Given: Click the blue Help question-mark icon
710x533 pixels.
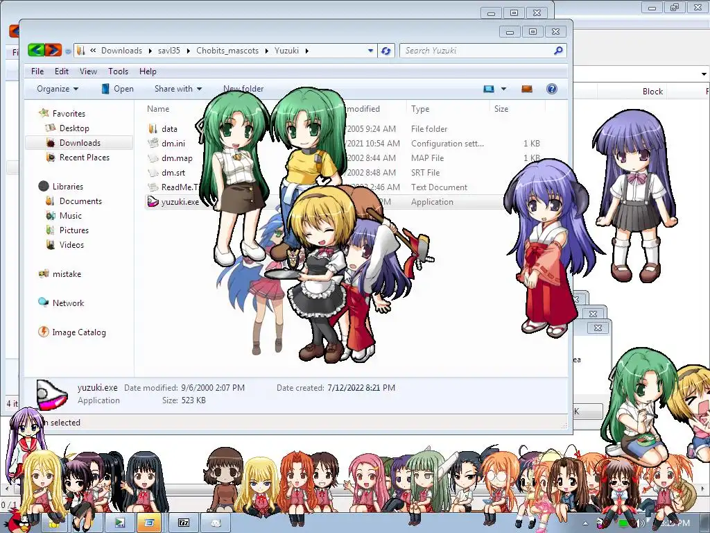Looking at the screenshot, I should [x=551, y=89].
